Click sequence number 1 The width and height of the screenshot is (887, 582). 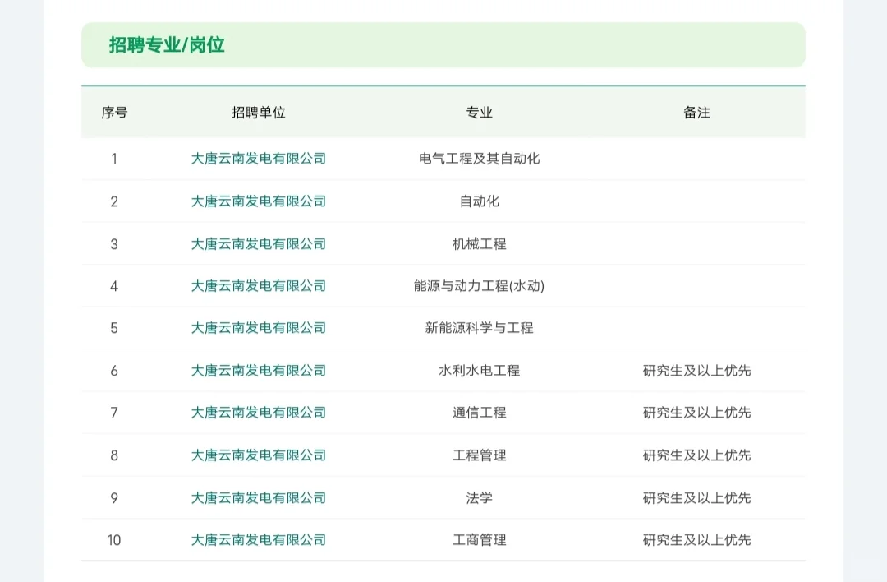tap(114, 159)
